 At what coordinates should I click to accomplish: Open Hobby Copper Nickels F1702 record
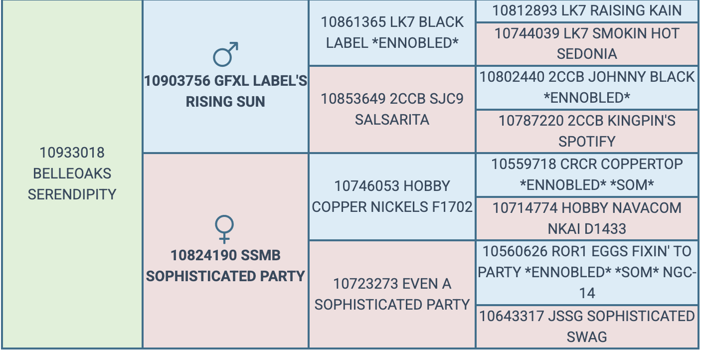392,196
